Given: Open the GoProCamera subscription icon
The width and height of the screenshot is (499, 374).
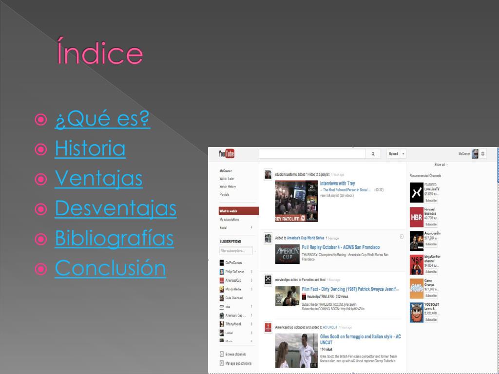Looking at the screenshot, I should pyautogui.click(x=222, y=262).
